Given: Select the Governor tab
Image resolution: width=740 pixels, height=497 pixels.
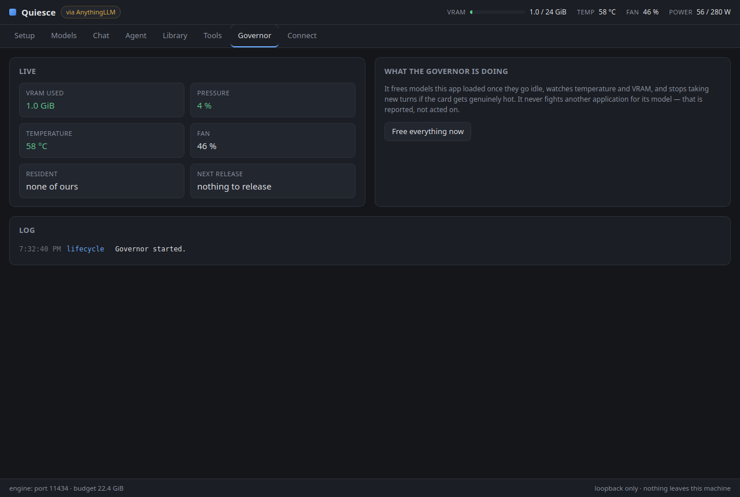Looking at the screenshot, I should [x=254, y=35].
